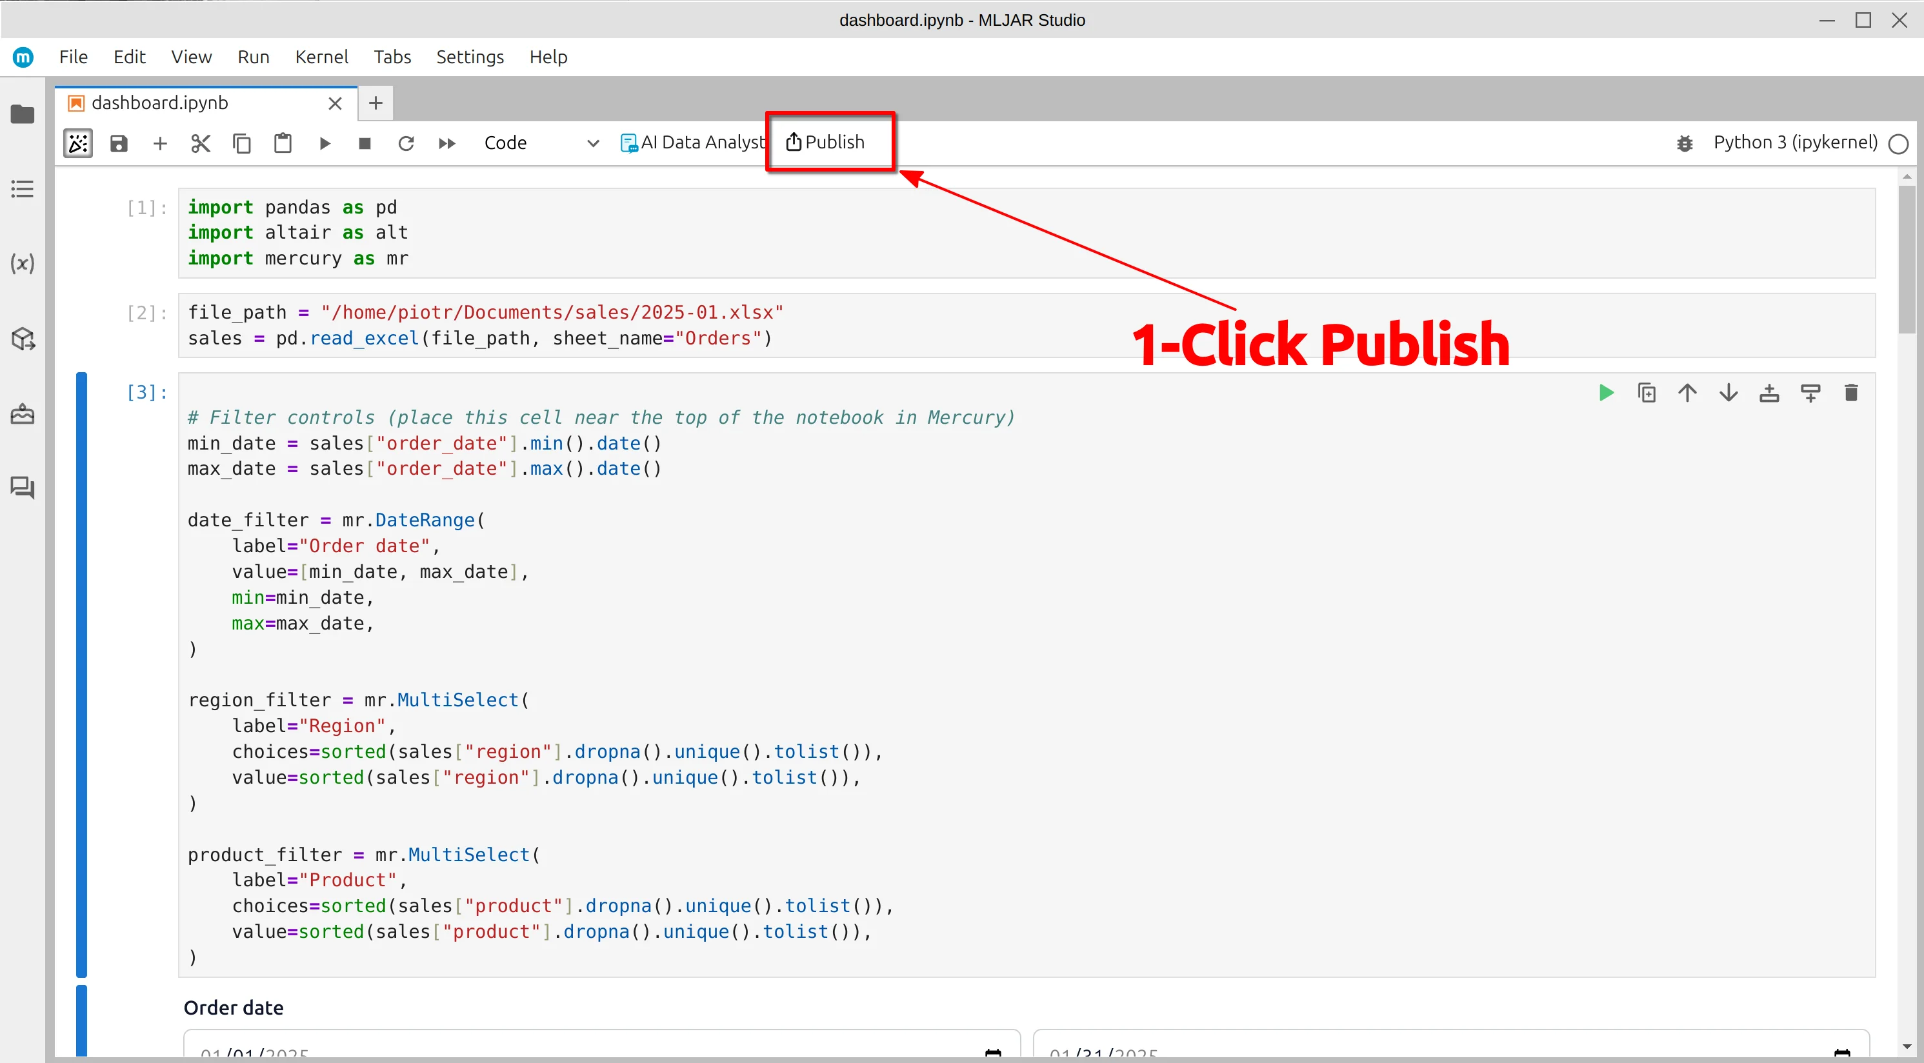Click the 'Order date' widget label
1924x1063 pixels.
[234, 1008]
